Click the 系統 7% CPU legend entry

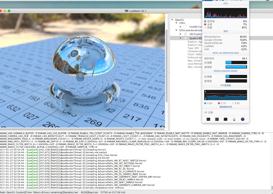[226, 24]
